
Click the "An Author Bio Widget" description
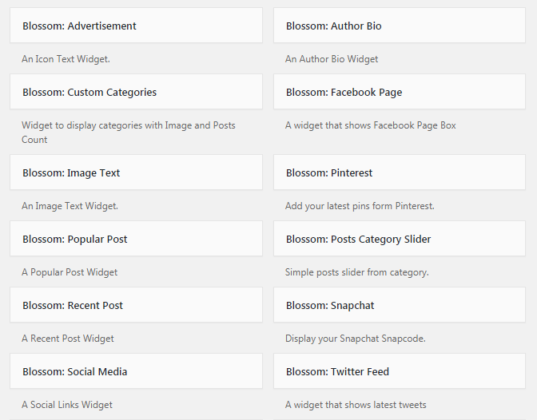pos(332,59)
